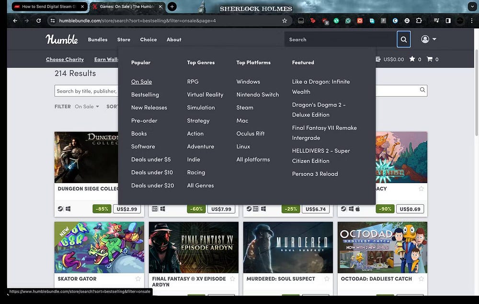
Task: Click the Steam icon on Dungeon Siege card
Action: 60,209
